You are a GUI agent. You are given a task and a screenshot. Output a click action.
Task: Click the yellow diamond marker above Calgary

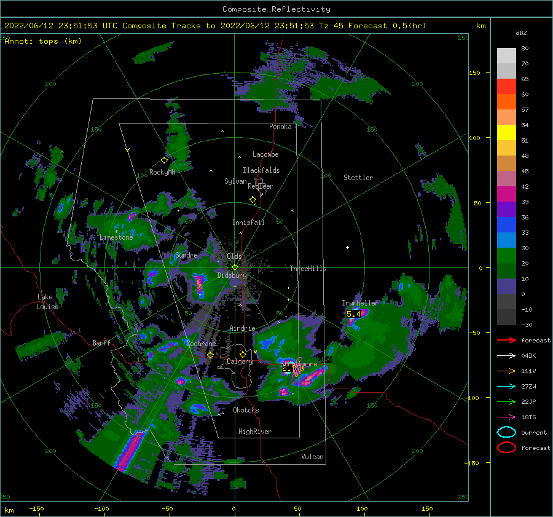(243, 354)
